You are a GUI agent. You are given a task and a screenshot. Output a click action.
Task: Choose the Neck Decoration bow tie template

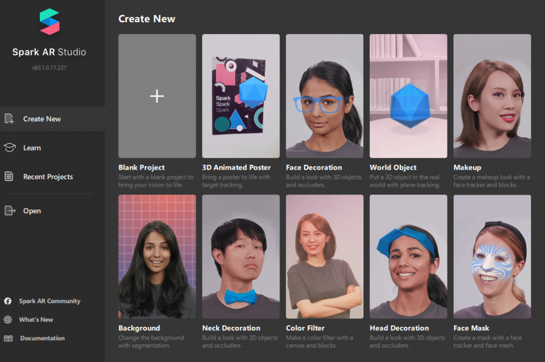(241, 256)
